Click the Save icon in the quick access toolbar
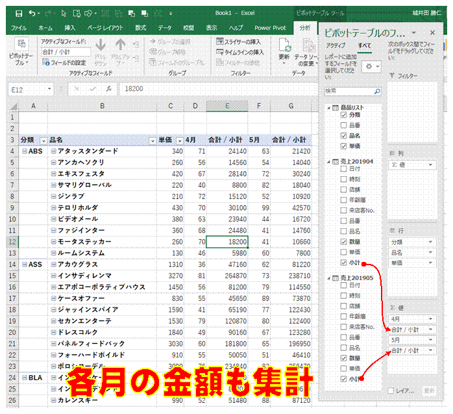 coord(19,13)
